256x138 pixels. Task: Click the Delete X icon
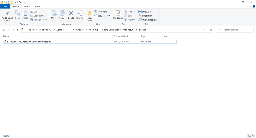[x=71, y=13]
